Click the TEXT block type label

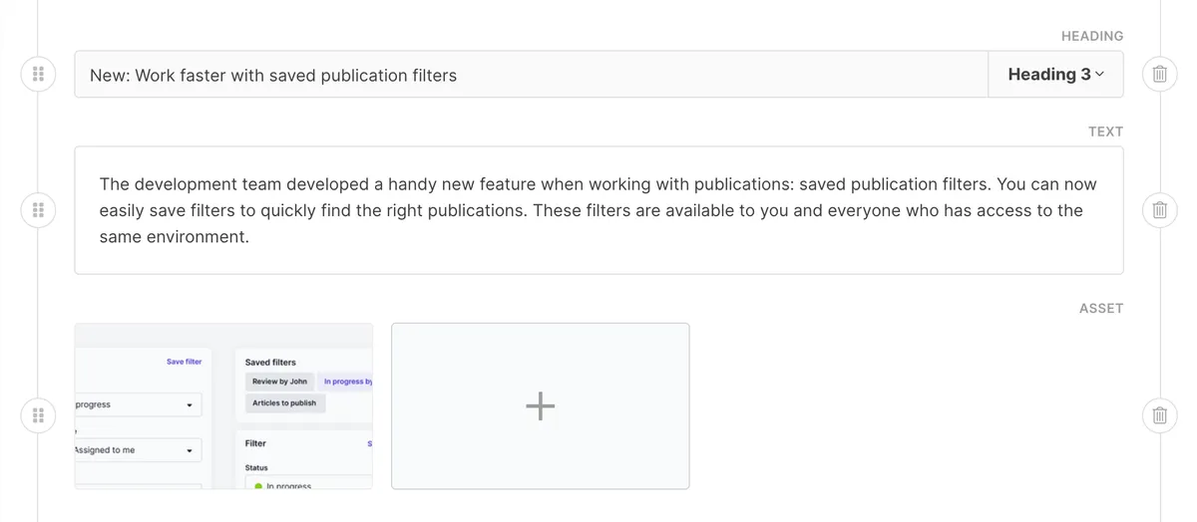[1105, 131]
